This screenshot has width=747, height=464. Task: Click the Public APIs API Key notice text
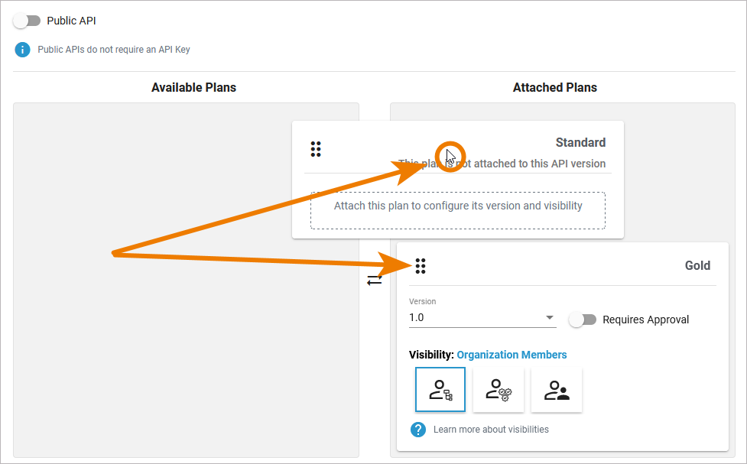click(114, 50)
